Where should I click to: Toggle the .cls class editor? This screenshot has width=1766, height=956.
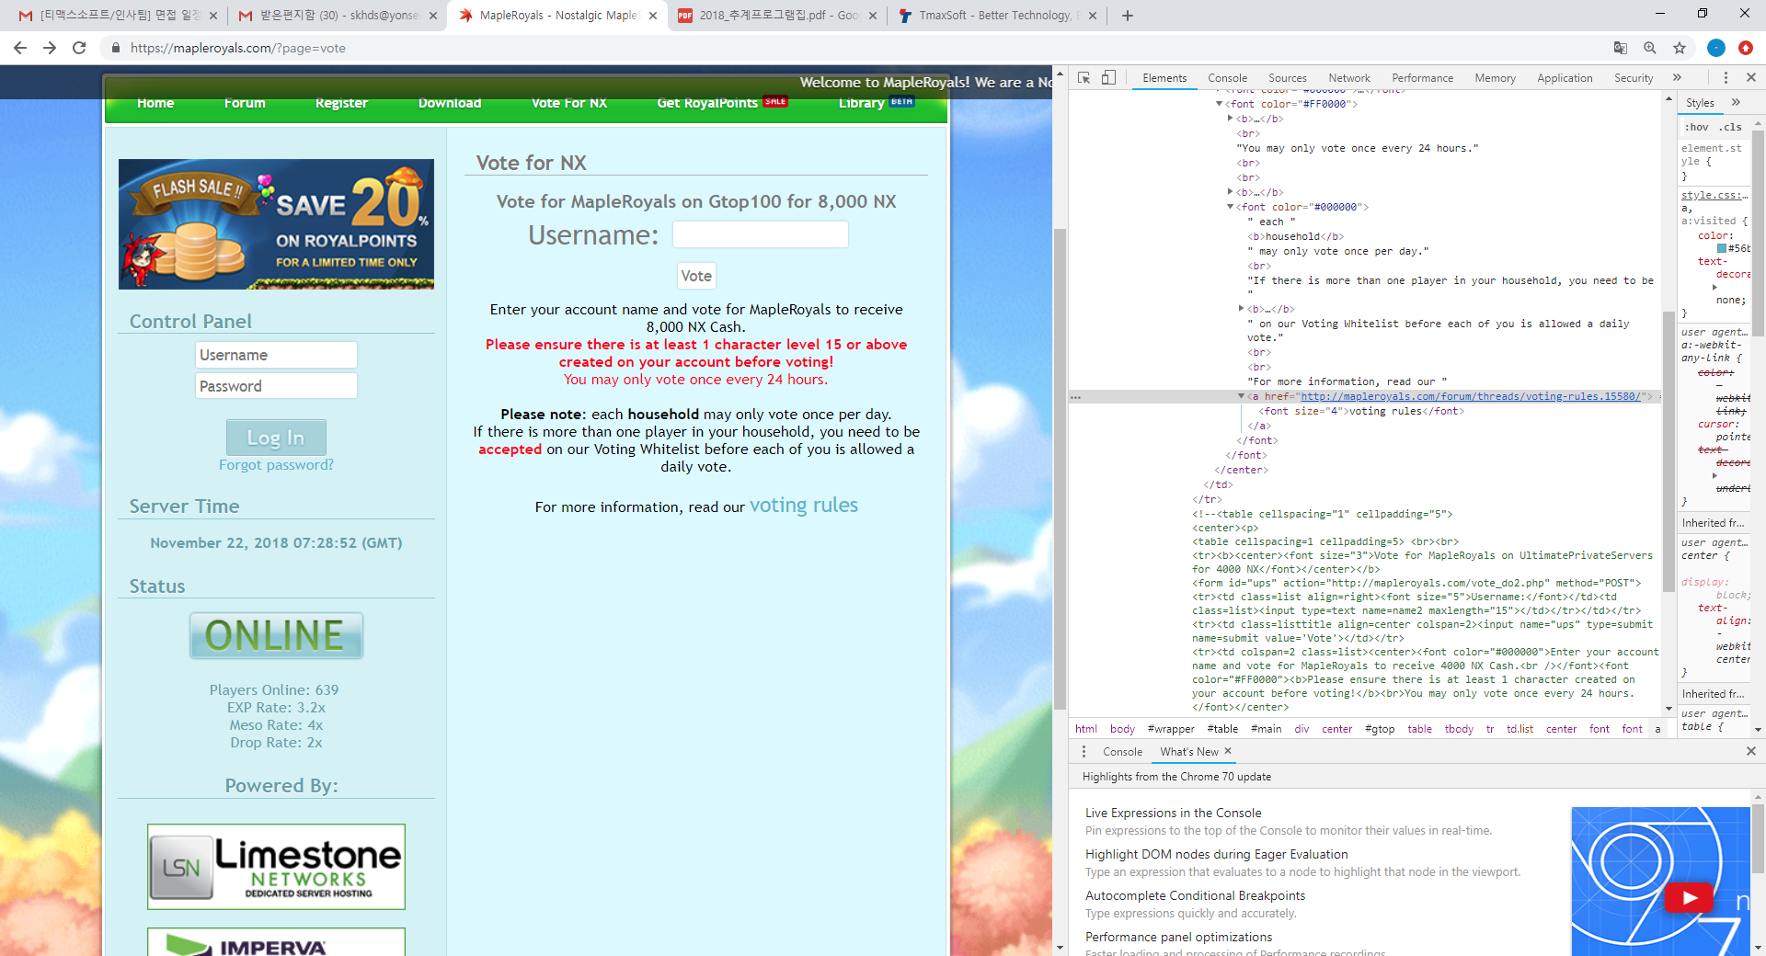tap(1731, 127)
